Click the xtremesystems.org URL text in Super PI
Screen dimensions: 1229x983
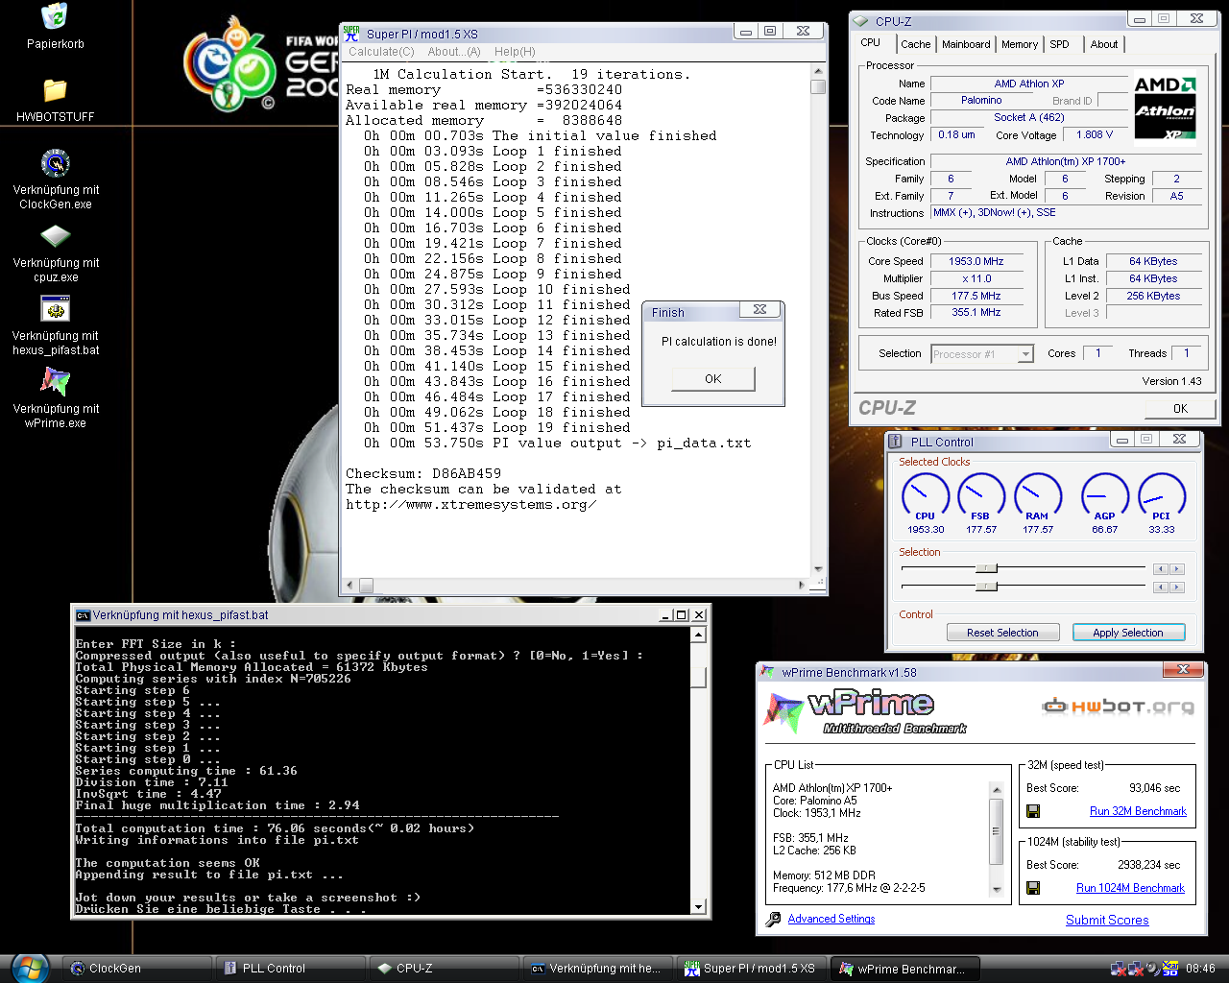[470, 504]
